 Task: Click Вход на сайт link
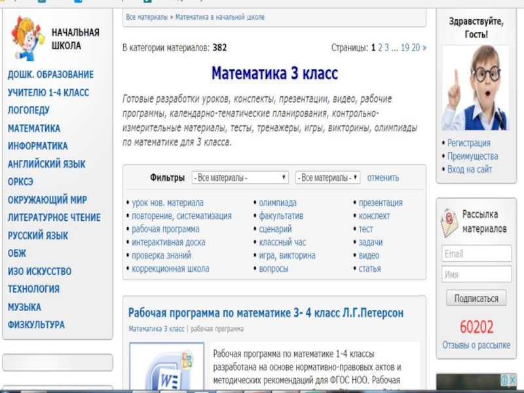(x=470, y=170)
